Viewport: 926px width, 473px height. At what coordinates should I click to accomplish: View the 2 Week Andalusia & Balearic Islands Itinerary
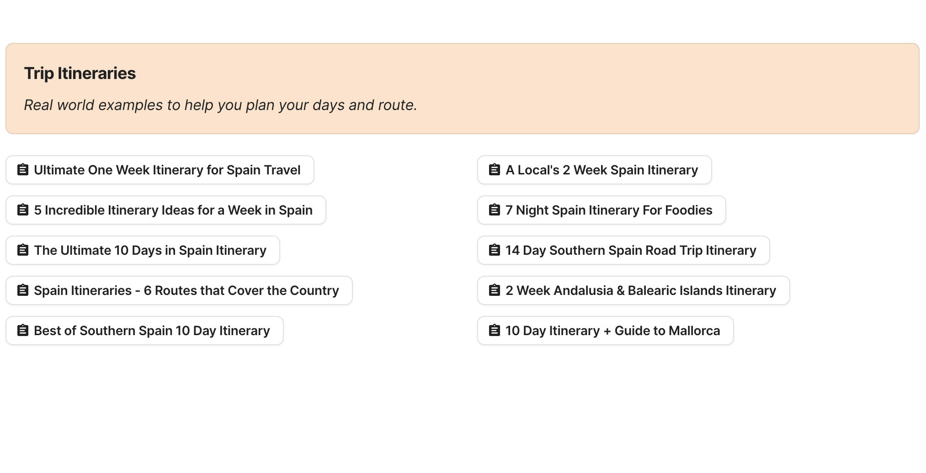(634, 290)
